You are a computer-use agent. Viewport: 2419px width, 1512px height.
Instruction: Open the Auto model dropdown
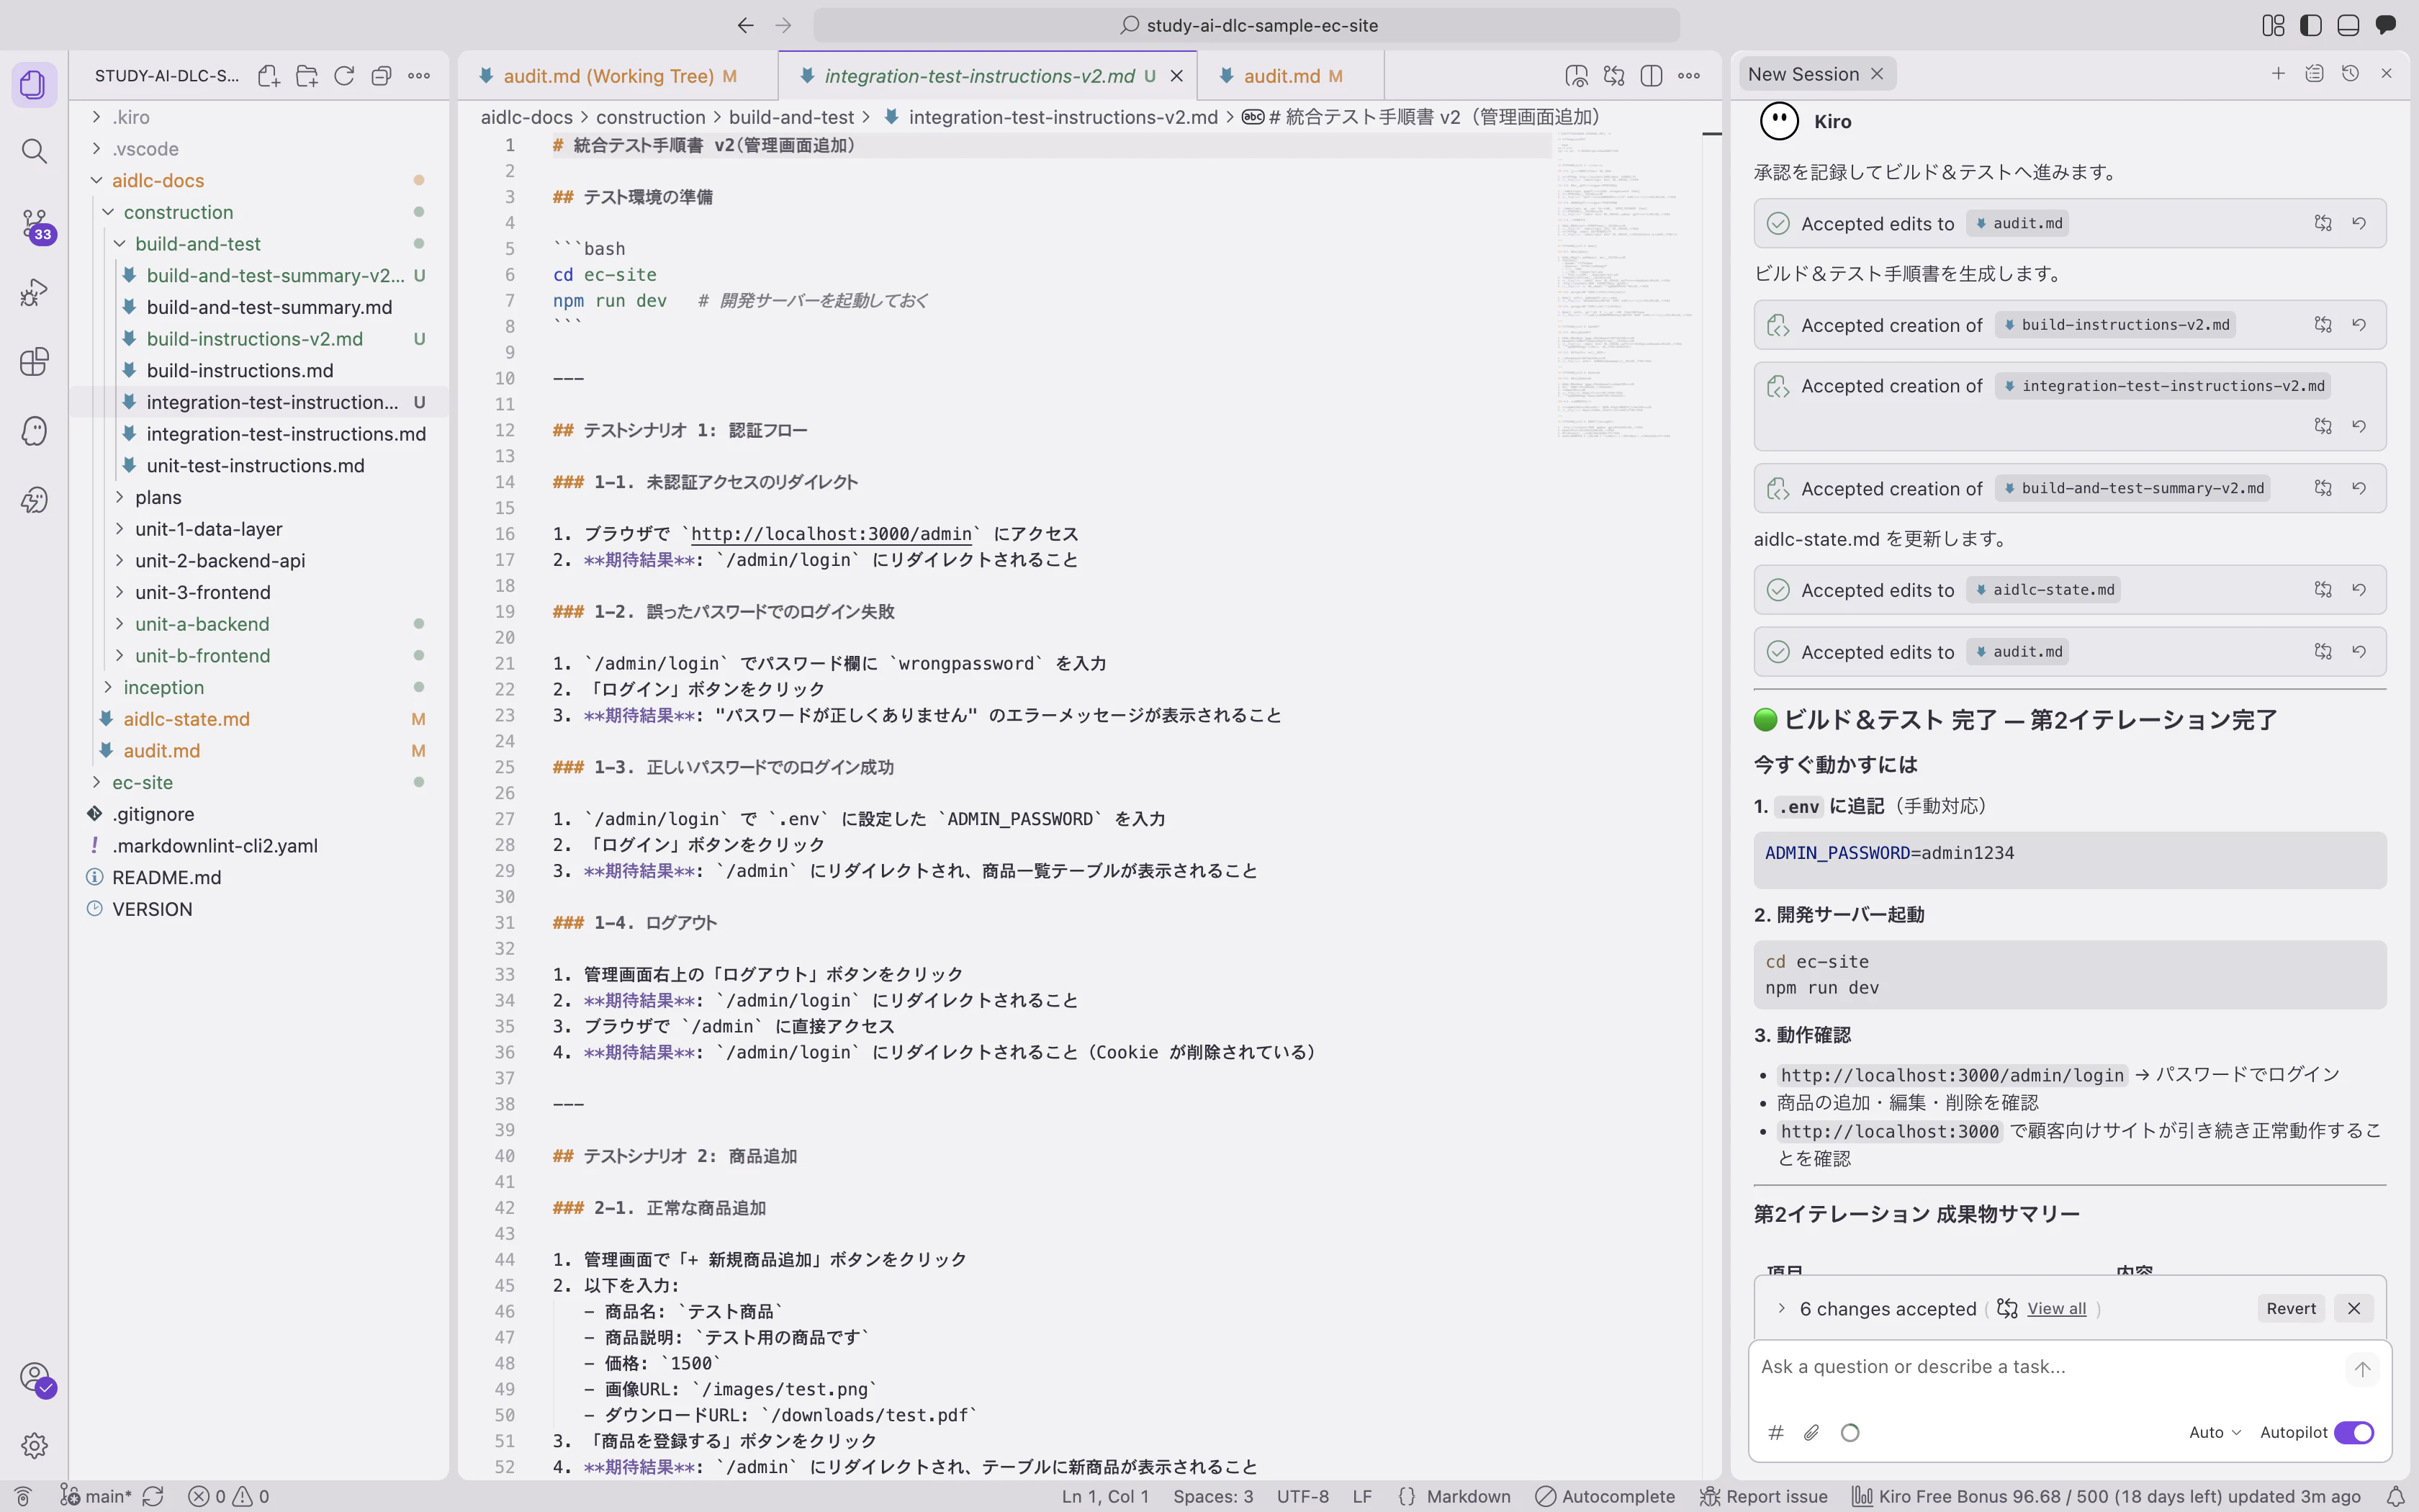pyautogui.click(x=2214, y=1432)
